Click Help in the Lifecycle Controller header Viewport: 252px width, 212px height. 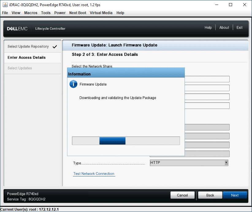click(208, 28)
